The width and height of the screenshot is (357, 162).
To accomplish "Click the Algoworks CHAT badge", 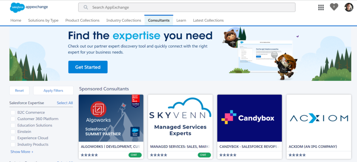I will tap(135, 155).
